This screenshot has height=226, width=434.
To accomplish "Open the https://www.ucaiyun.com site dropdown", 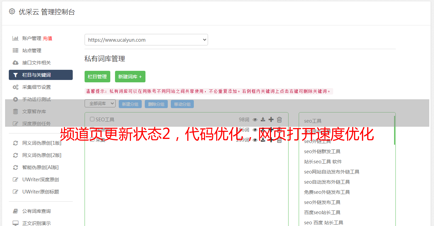I will 146,40.
